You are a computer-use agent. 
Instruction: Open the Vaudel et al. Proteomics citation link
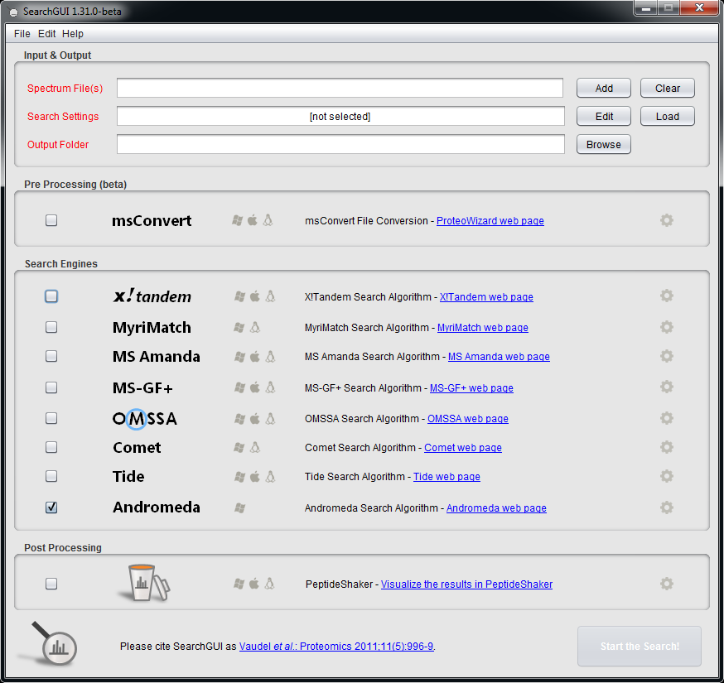click(336, 647)
